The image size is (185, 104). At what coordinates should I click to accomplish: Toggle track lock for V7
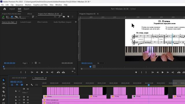click(16, 91)
